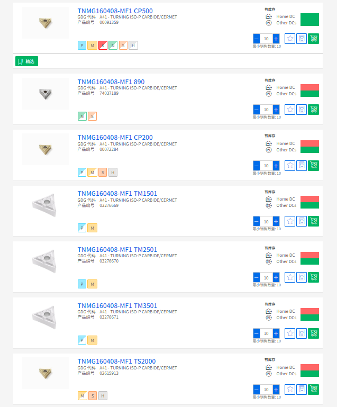This screenshot has height=407, width=337.
Task: Add TNMG160408-MF1 CP500 to cart
Action: click(x=314, y=39)
